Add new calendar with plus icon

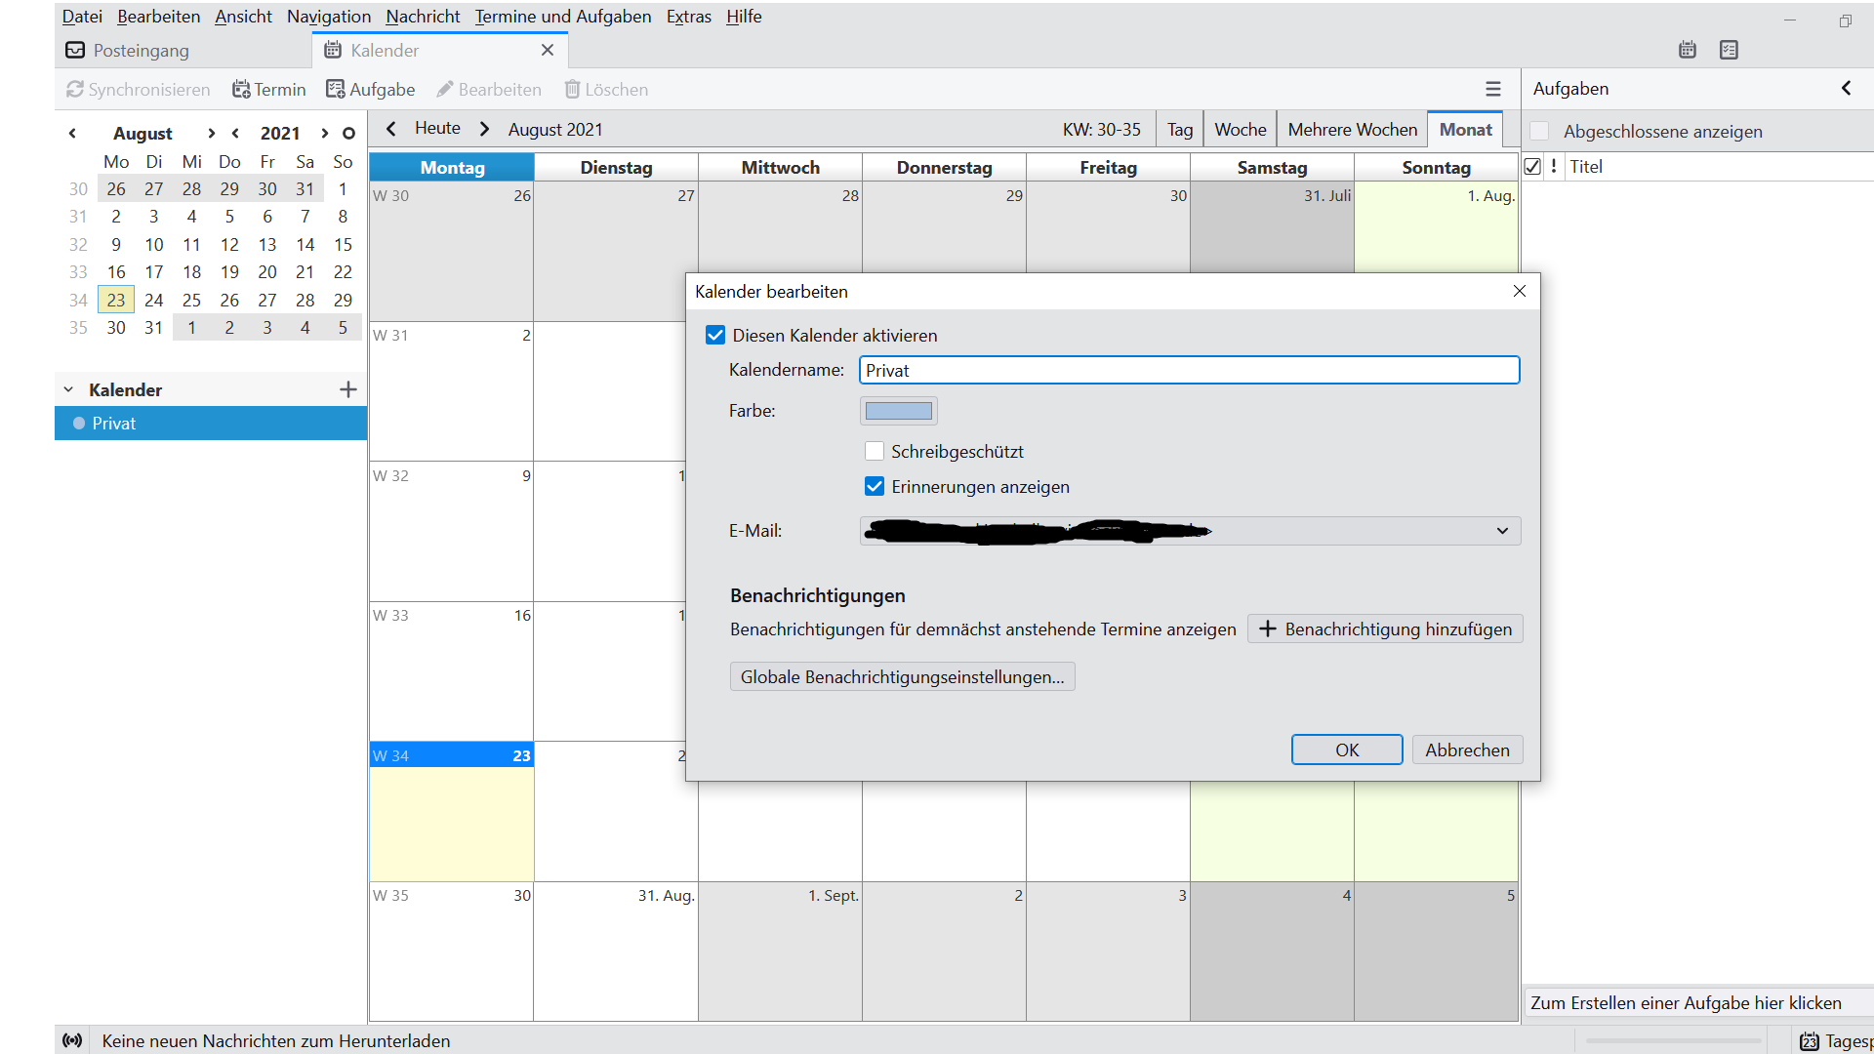348,389
